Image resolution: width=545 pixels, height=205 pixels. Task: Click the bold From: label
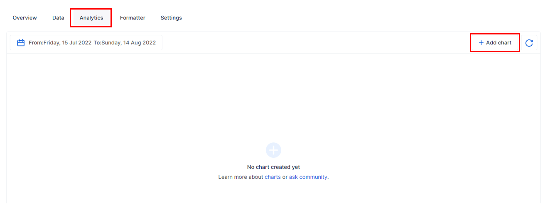[36, 43]
